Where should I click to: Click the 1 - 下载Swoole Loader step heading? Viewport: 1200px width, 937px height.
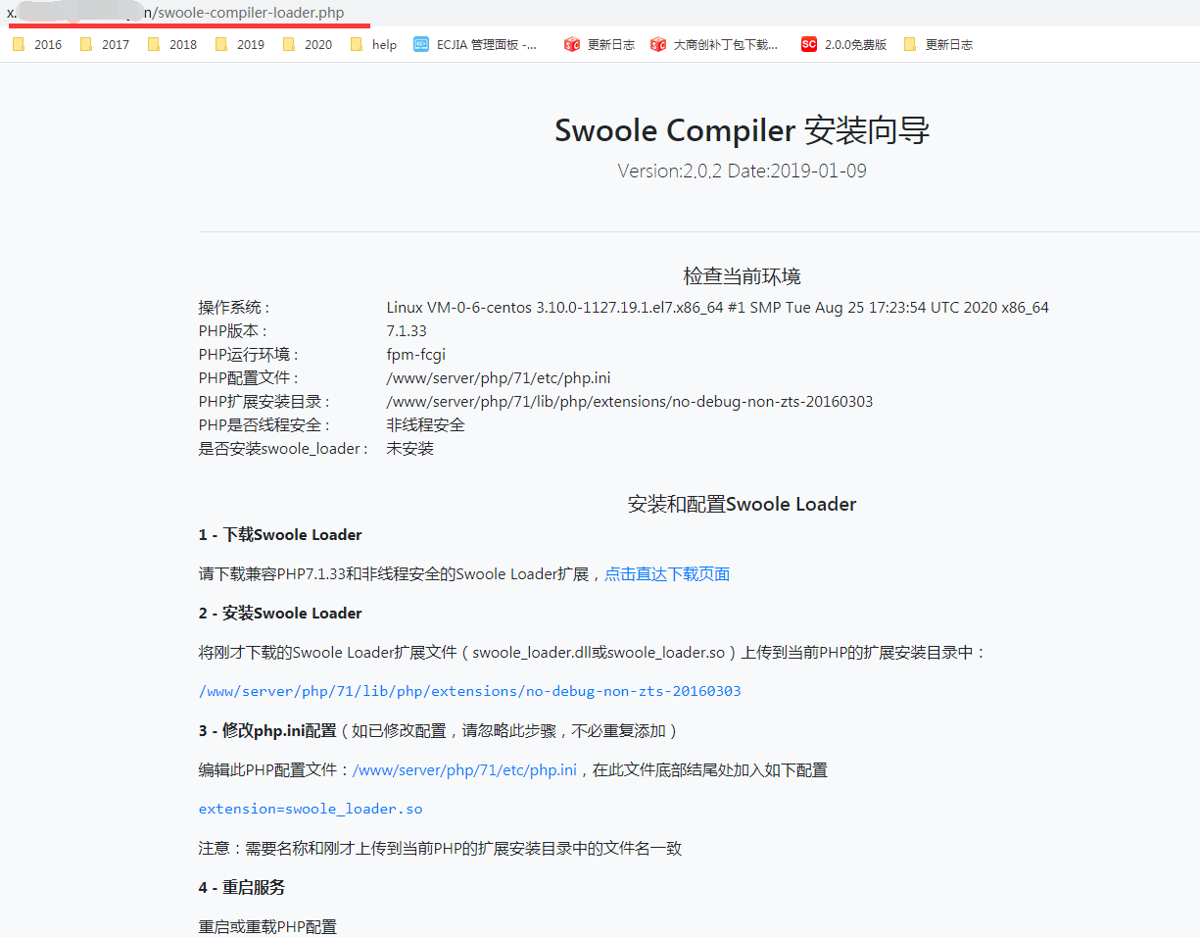click(280, 535)
